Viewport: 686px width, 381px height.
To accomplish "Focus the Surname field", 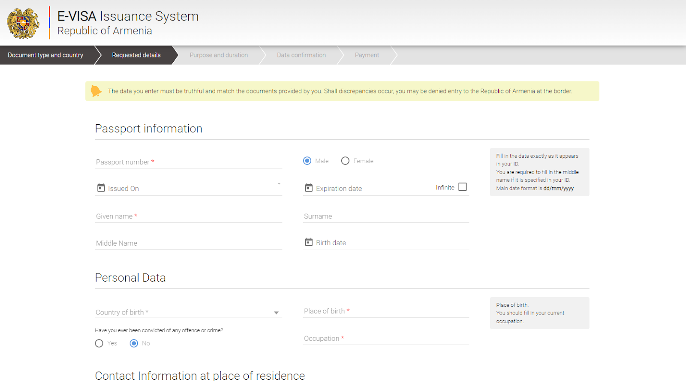I will [386, 216].
